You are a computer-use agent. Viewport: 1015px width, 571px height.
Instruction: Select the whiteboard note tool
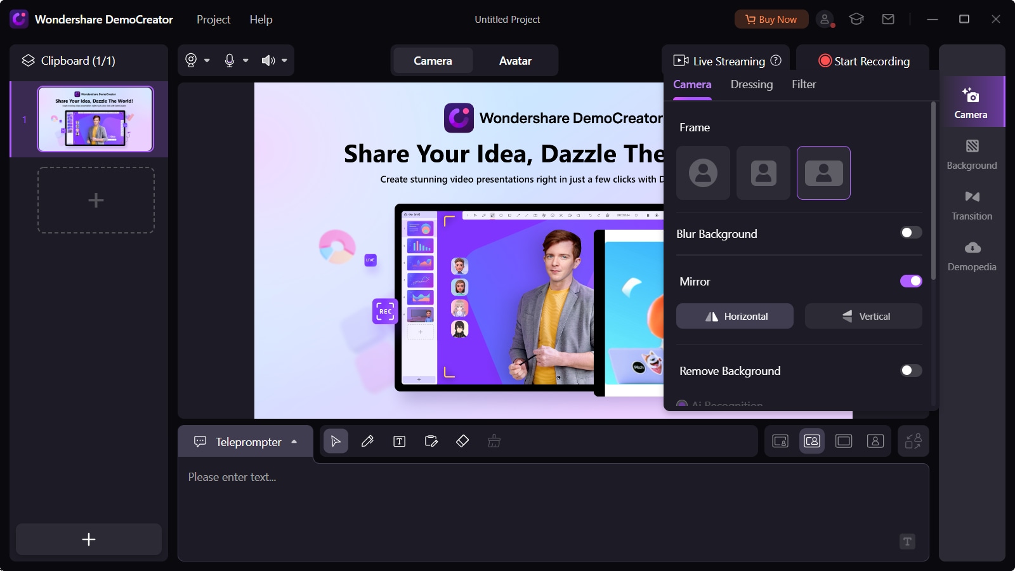coord(431,441)
